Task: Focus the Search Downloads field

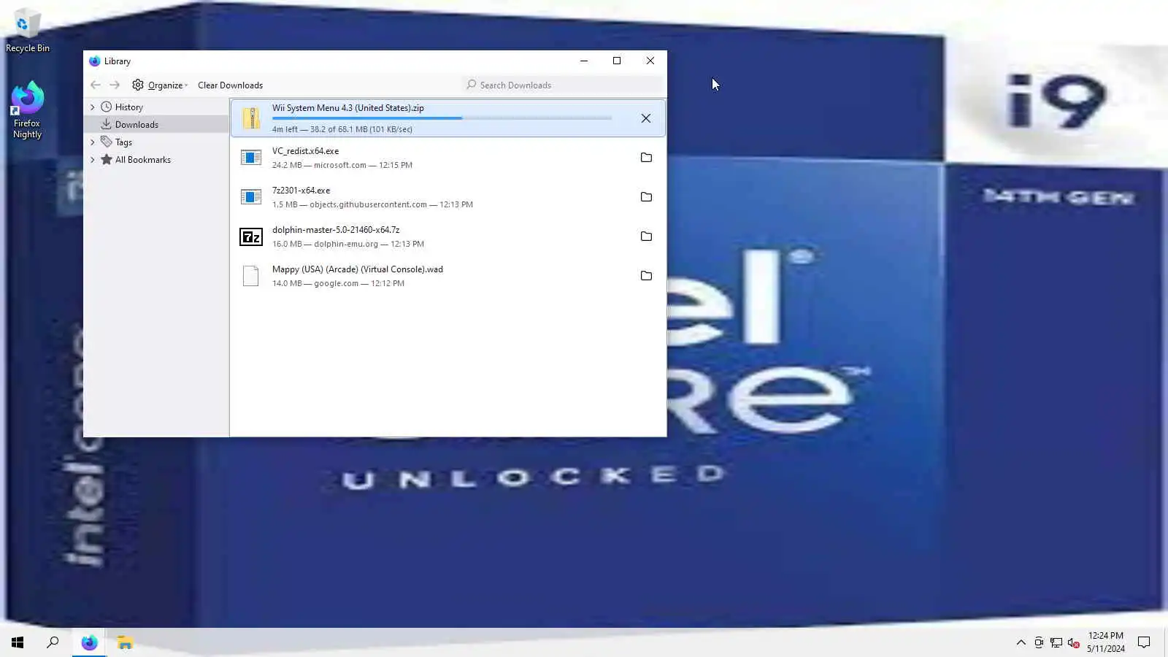Action: [562, 85]
